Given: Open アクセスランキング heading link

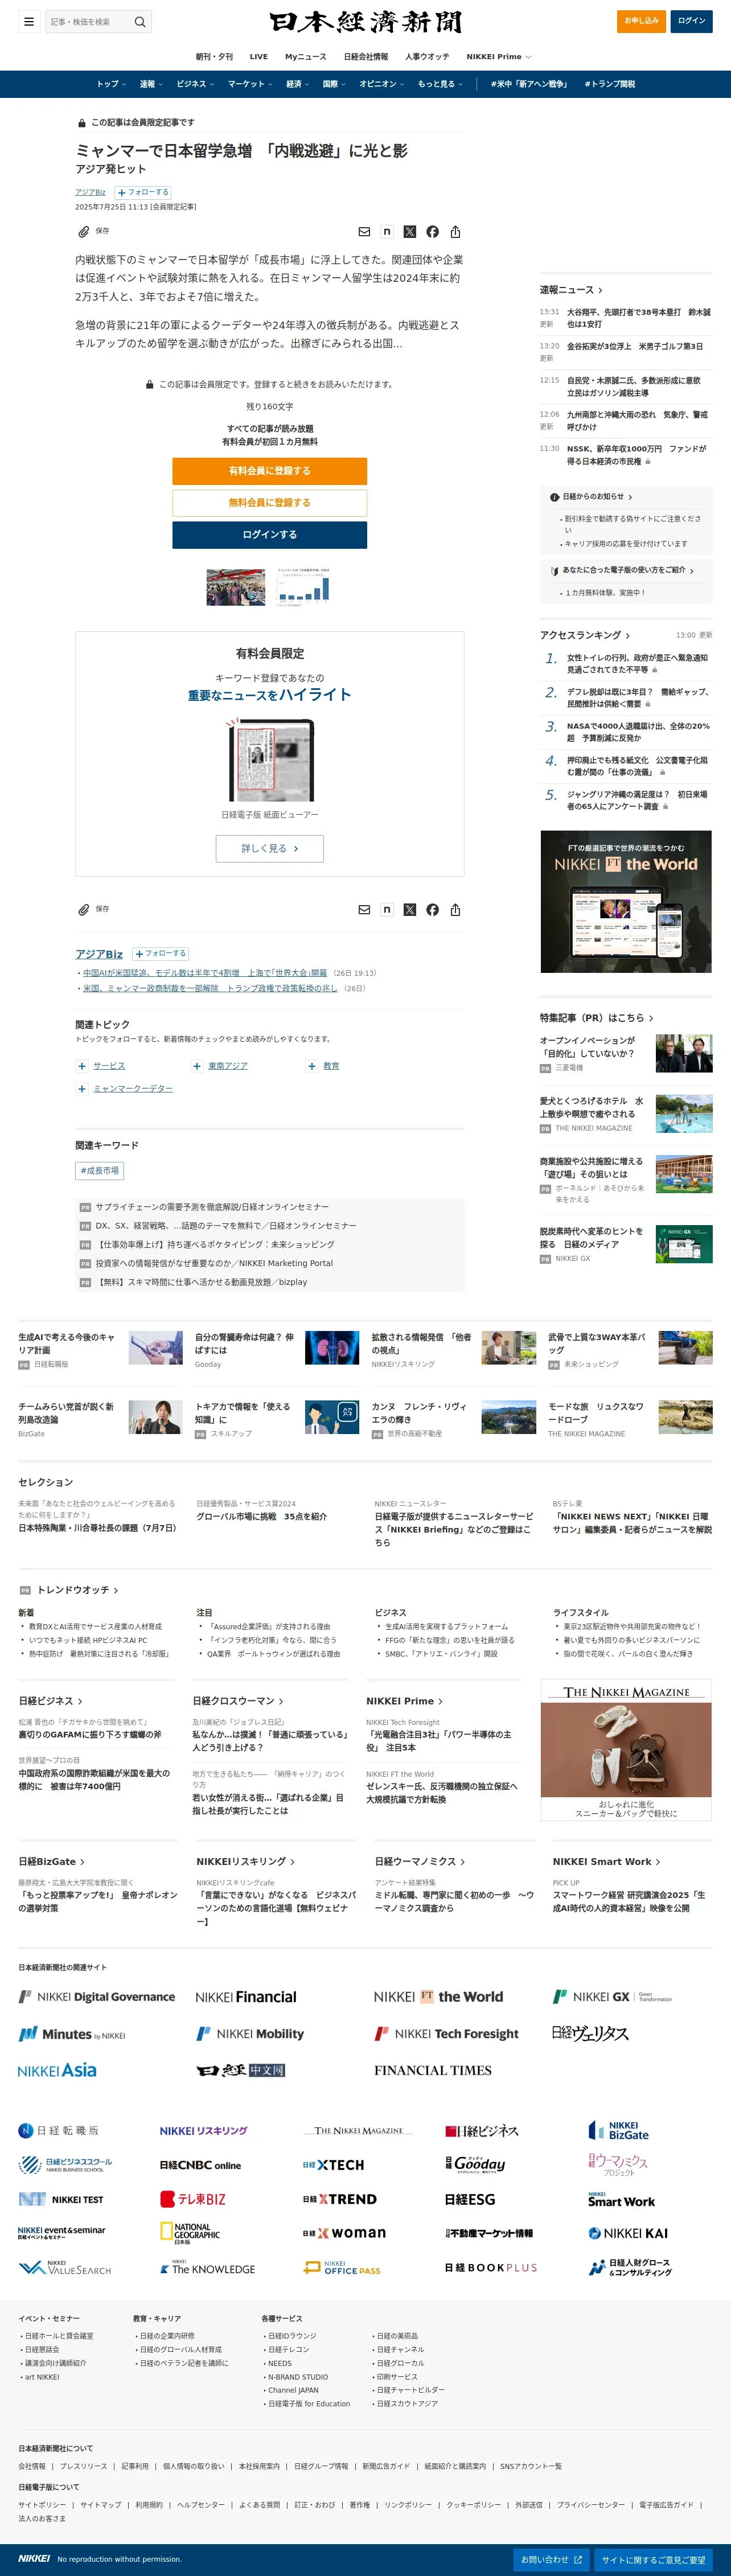Looking at the screenshot, I should tap(585, 635).
